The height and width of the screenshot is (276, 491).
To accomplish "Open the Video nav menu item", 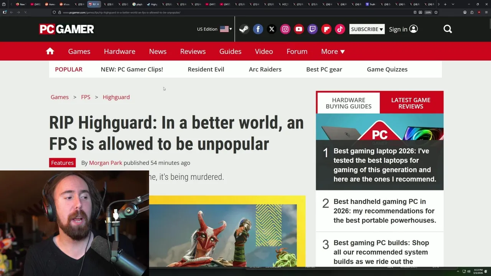I will pos(264,51).
